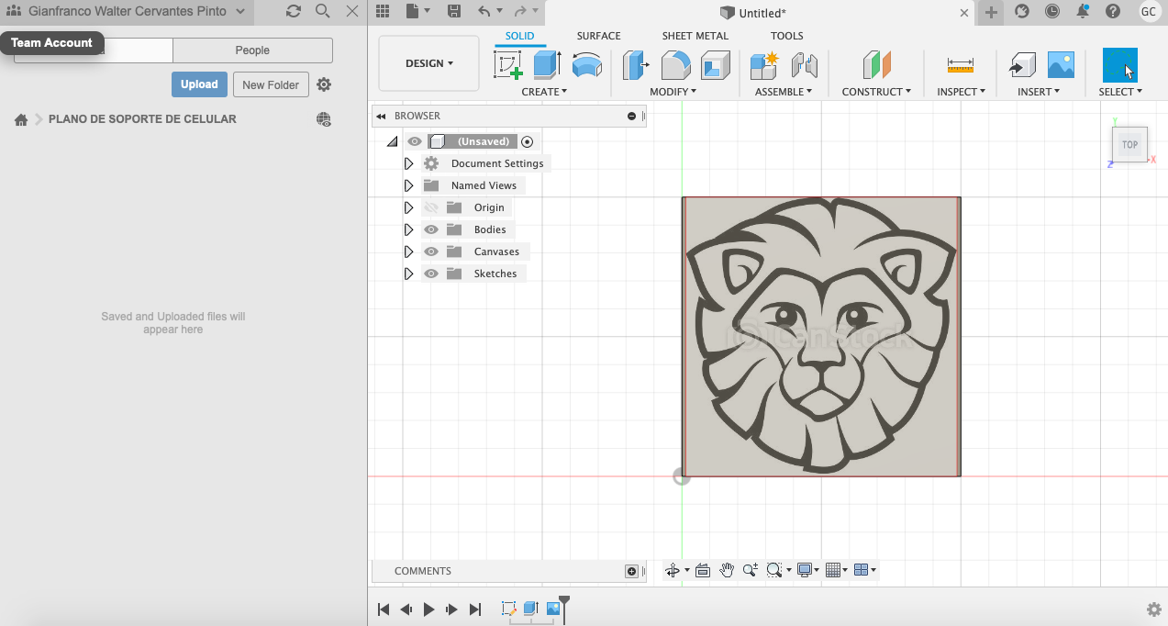
Task: Click the Measure tool icon
Action: (961, 65)
